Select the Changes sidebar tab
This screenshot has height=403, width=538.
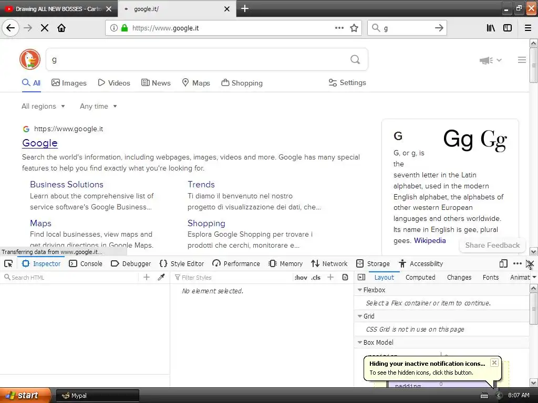[x=459, y=277]
